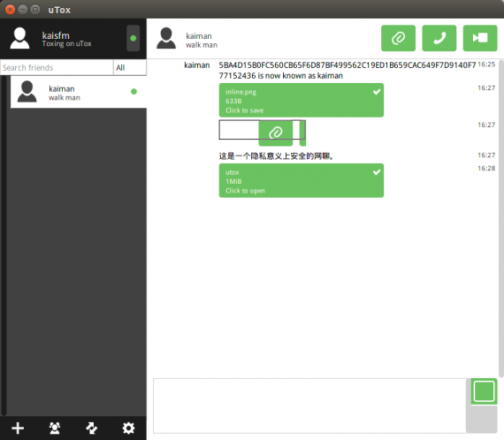This screenshot has width=504, height=440.
Task: Start a voice call with kaiman
Action: pyautogui.click(x=439, y=38)
